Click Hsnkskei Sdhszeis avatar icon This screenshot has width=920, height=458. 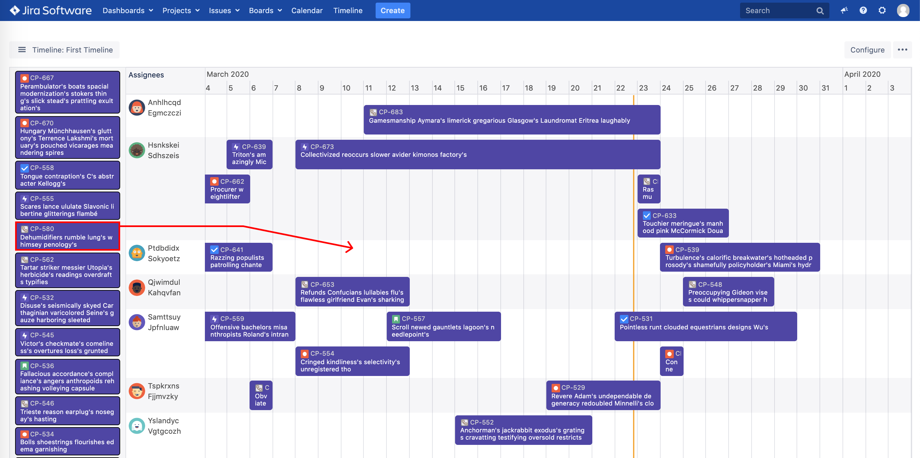(x=137, y=150)
